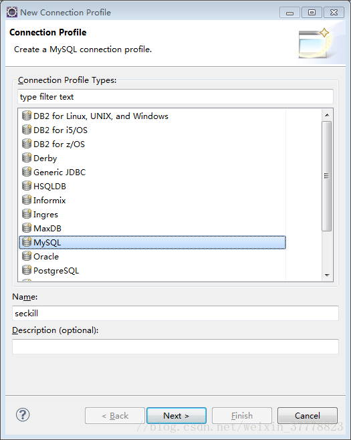Click the disabled < Back button

pos(115,415)
